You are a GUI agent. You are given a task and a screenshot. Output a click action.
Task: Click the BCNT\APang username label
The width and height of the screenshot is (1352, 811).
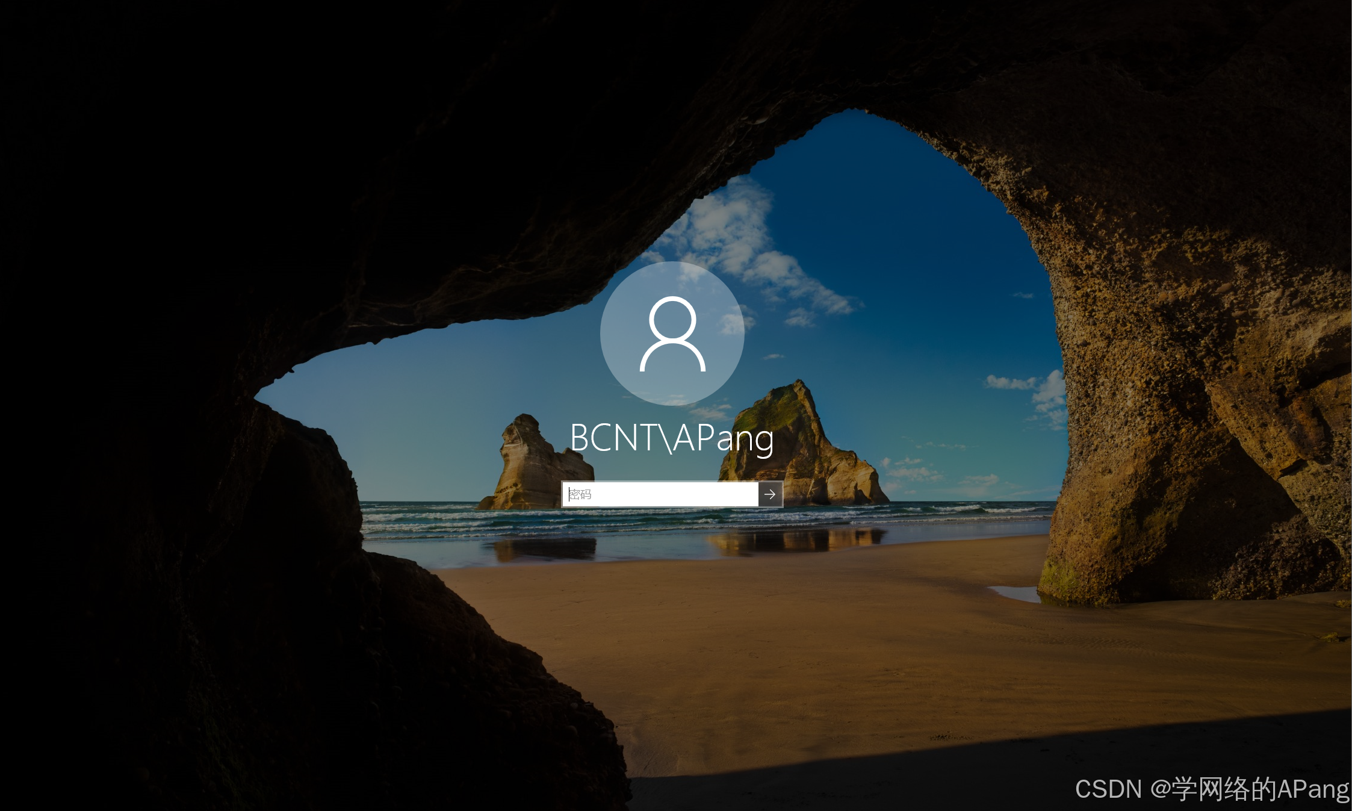tap(672, 438)
